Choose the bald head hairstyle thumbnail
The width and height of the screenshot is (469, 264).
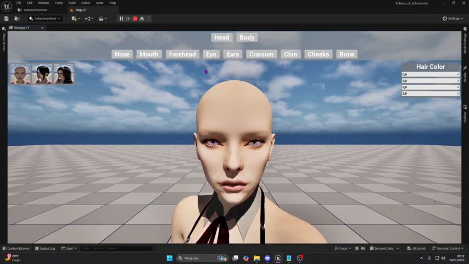[20, 74]
